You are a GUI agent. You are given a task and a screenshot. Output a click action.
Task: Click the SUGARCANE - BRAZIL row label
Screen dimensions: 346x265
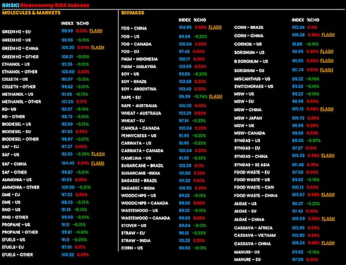(x=143, y=166)
